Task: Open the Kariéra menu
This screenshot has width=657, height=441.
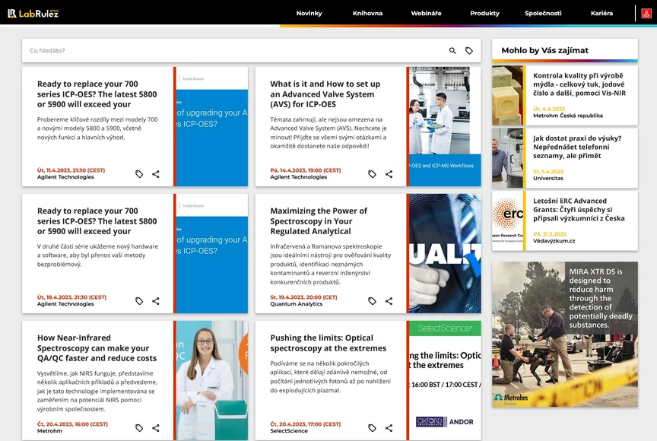Action: coord(601,14)
